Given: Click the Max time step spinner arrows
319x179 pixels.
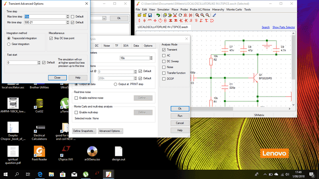Looking at the screenshot, I should [x=68, y=17].
